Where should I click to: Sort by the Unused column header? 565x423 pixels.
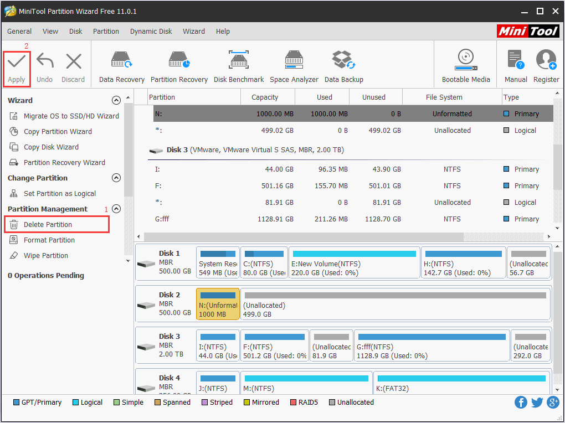pos(376,97)
